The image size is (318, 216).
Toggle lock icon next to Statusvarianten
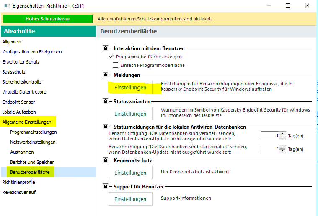tap(106, 101)
